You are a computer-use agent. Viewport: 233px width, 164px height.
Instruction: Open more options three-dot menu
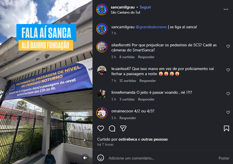click(x=226, y=9)
